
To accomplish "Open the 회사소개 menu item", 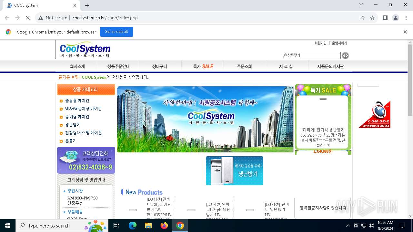I will click(77, 66).
